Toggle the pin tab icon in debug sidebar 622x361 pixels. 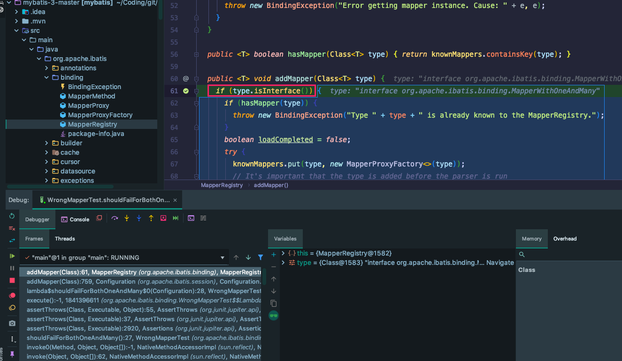[12, 354]
